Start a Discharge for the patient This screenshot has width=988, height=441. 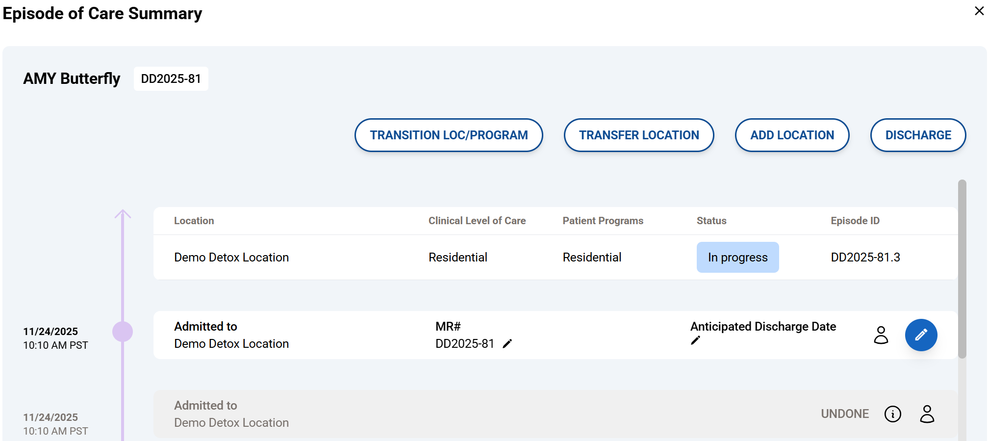[x=918, y=135]
